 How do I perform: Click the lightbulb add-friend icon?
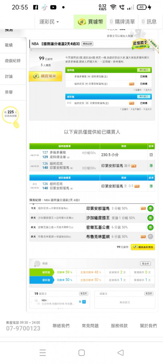coord(11,117)
